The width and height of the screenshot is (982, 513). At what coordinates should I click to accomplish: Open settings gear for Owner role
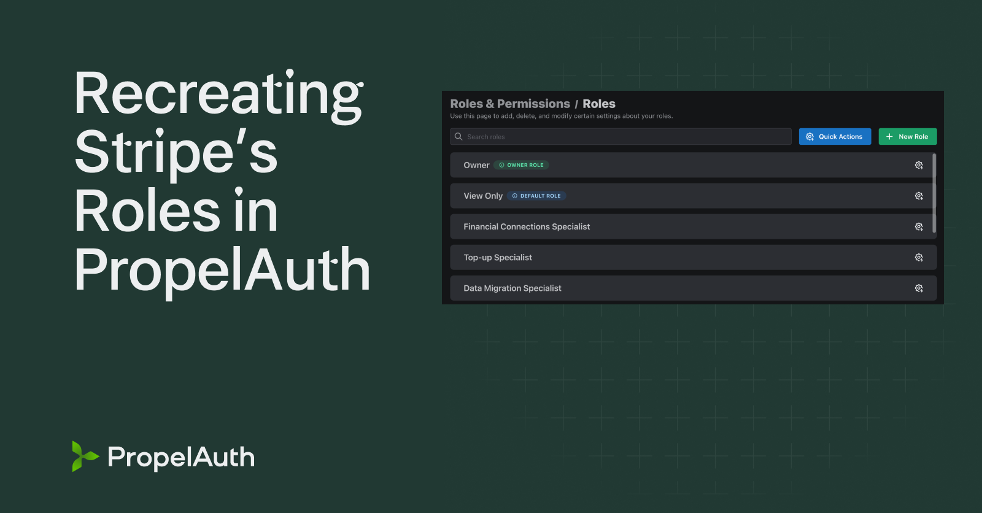919,165
